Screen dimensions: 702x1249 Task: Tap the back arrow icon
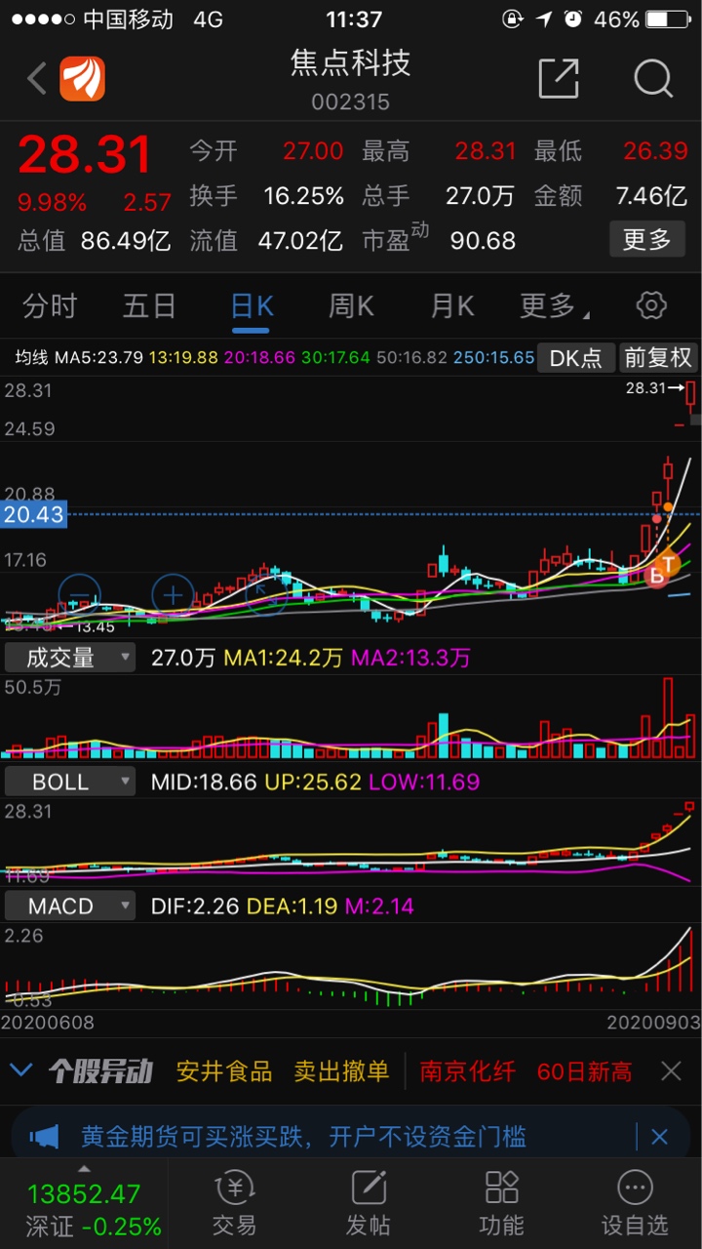point(36,79)
